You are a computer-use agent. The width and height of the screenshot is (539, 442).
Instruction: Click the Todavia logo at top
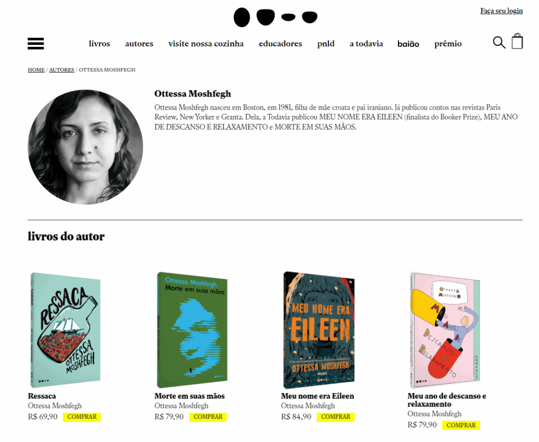pos(275,17)
